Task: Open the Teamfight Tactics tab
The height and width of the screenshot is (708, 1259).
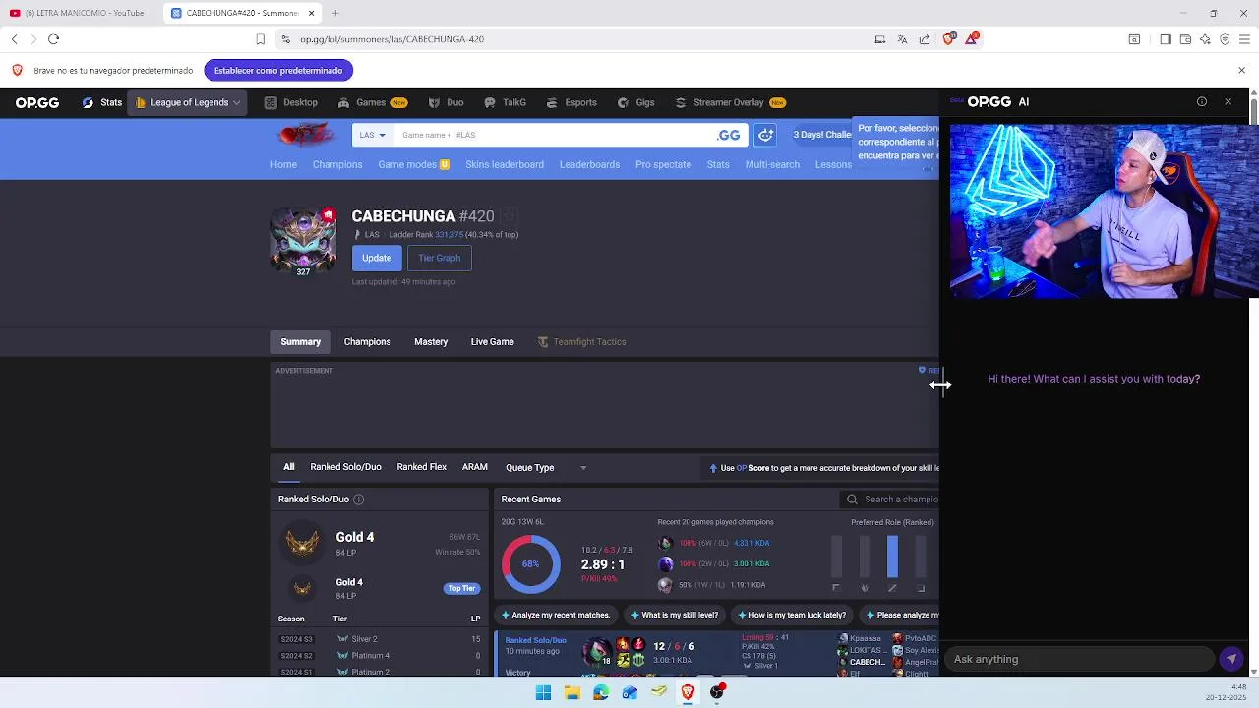Action: click(x=581, y=342)
